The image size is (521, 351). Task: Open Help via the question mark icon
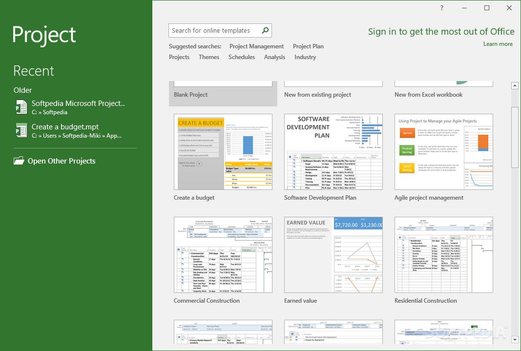click(x=441, y=8)
